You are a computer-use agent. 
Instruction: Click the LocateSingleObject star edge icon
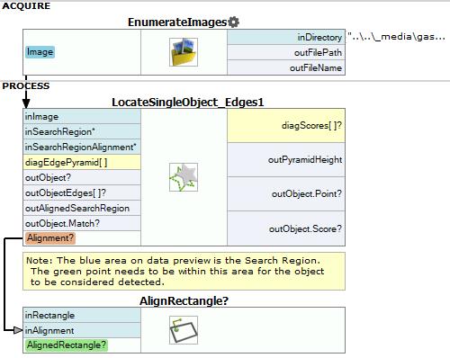(184, 177)
